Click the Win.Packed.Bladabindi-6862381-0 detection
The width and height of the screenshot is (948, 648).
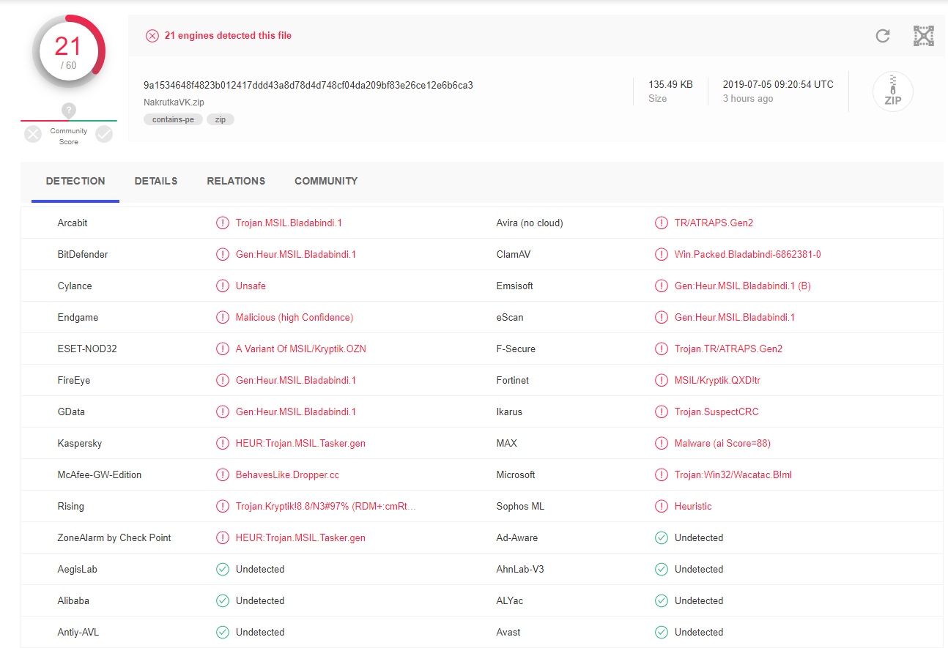[x=747, y=254]
